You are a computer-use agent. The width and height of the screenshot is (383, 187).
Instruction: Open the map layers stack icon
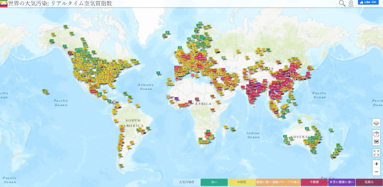(376, 123)
